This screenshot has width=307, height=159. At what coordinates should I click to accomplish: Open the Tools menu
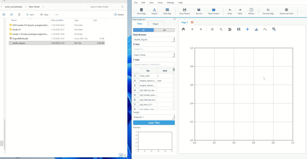160,2
